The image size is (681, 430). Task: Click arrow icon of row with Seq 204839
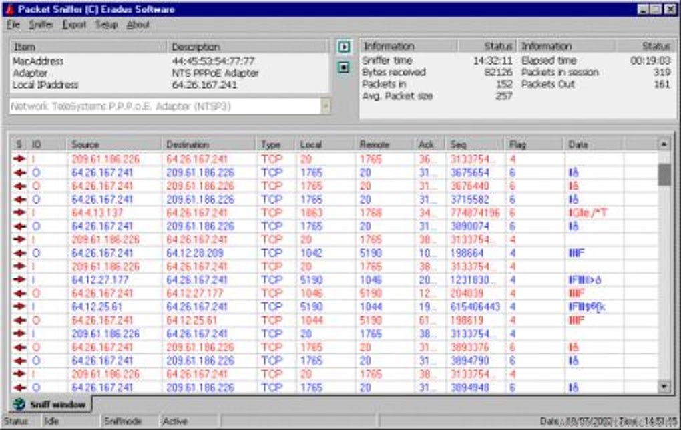[19, 293]
